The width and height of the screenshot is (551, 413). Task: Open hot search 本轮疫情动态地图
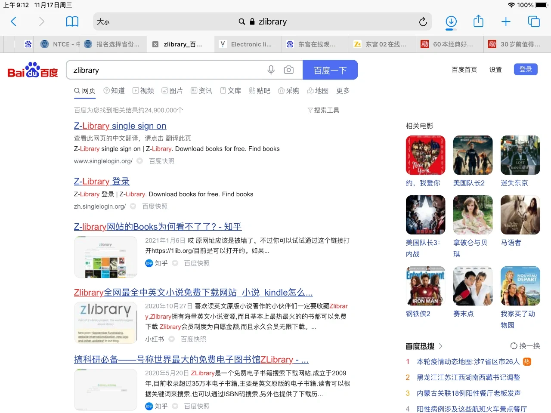tap(468, 362)
